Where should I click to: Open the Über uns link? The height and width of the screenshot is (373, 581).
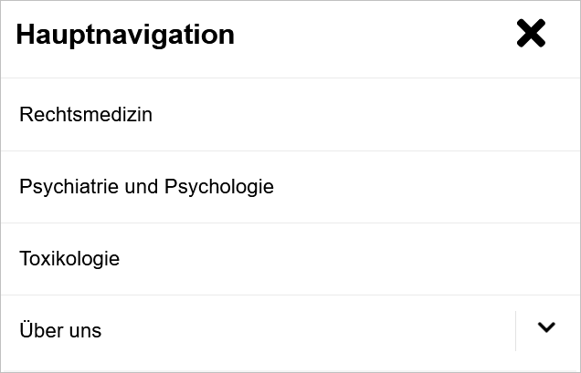[60, 331]
